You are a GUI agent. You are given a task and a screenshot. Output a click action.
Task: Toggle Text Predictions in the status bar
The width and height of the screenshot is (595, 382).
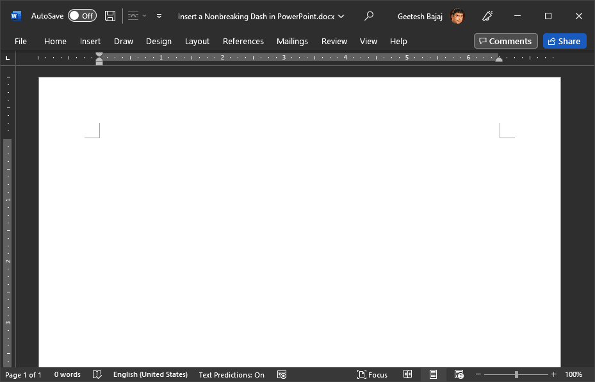231,374
